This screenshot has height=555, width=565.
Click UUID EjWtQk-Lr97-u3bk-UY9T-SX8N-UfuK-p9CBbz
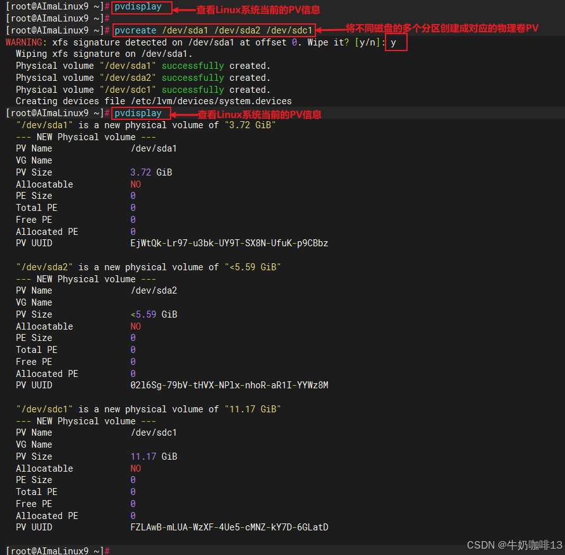tap(229, 243)
